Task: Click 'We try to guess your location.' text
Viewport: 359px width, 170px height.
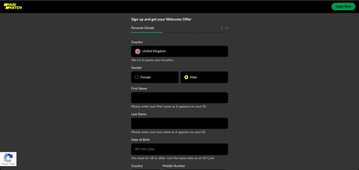Action: pos(153,60)
